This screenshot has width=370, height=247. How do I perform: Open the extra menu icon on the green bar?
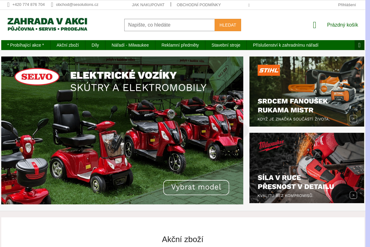(360, 45)
